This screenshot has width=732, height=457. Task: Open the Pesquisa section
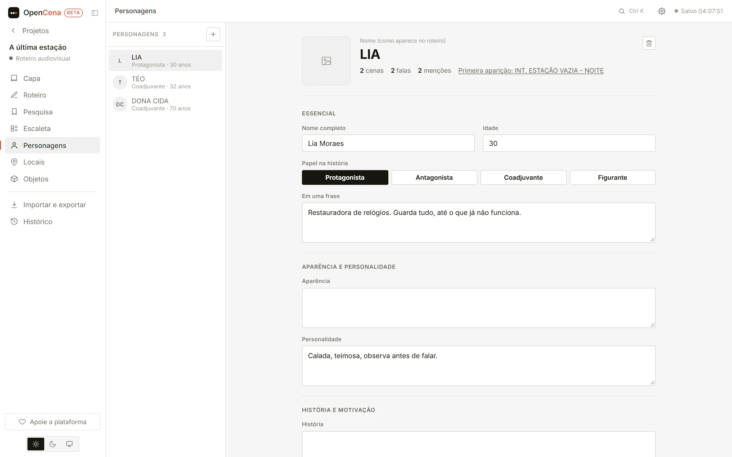(53, 112)
